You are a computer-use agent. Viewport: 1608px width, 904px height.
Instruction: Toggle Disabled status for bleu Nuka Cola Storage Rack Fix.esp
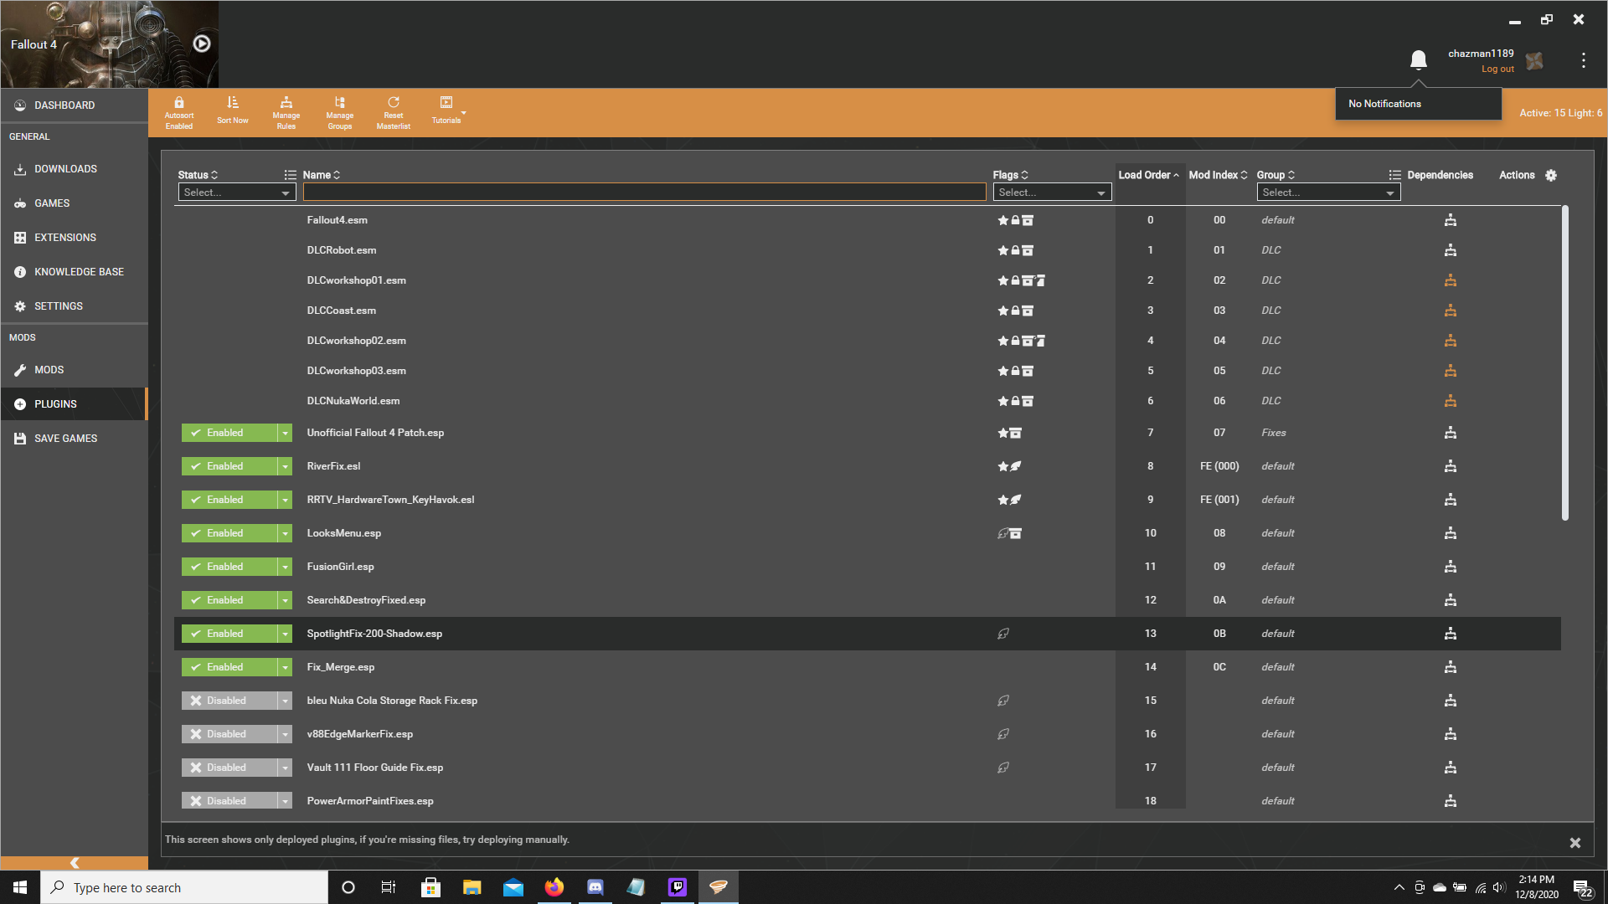click(229, 701)
